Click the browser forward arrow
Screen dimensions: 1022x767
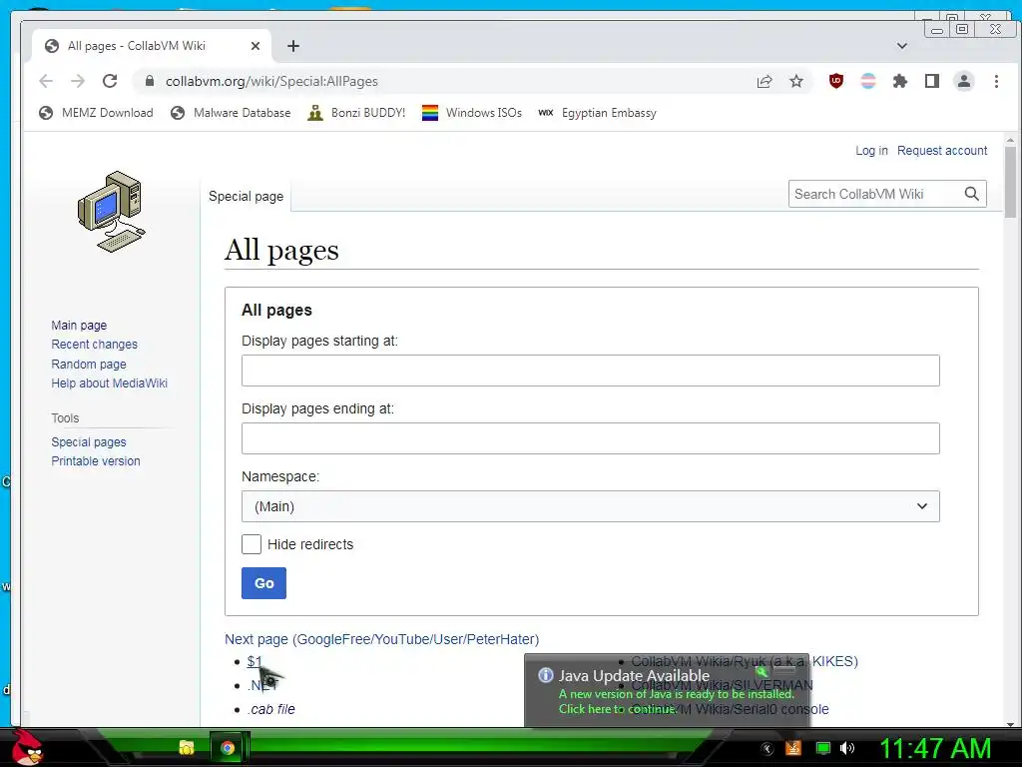78,81
